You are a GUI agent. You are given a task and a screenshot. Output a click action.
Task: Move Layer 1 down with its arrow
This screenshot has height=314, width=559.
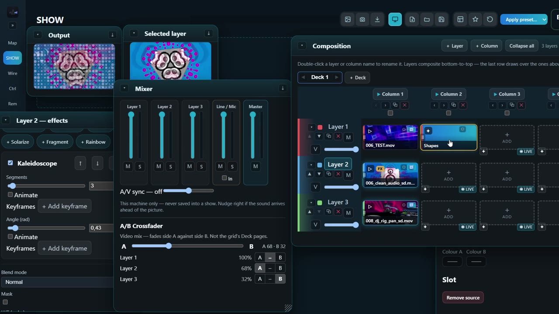coord(319,137)
